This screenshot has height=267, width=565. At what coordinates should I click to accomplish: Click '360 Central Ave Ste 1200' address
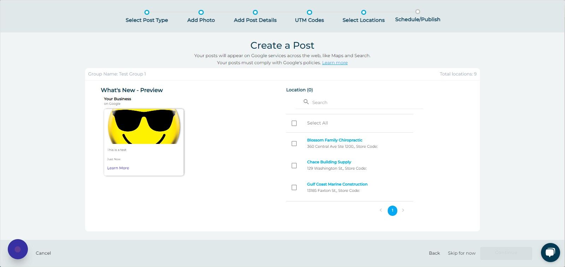pyautogui.click(x=331, y=146)
